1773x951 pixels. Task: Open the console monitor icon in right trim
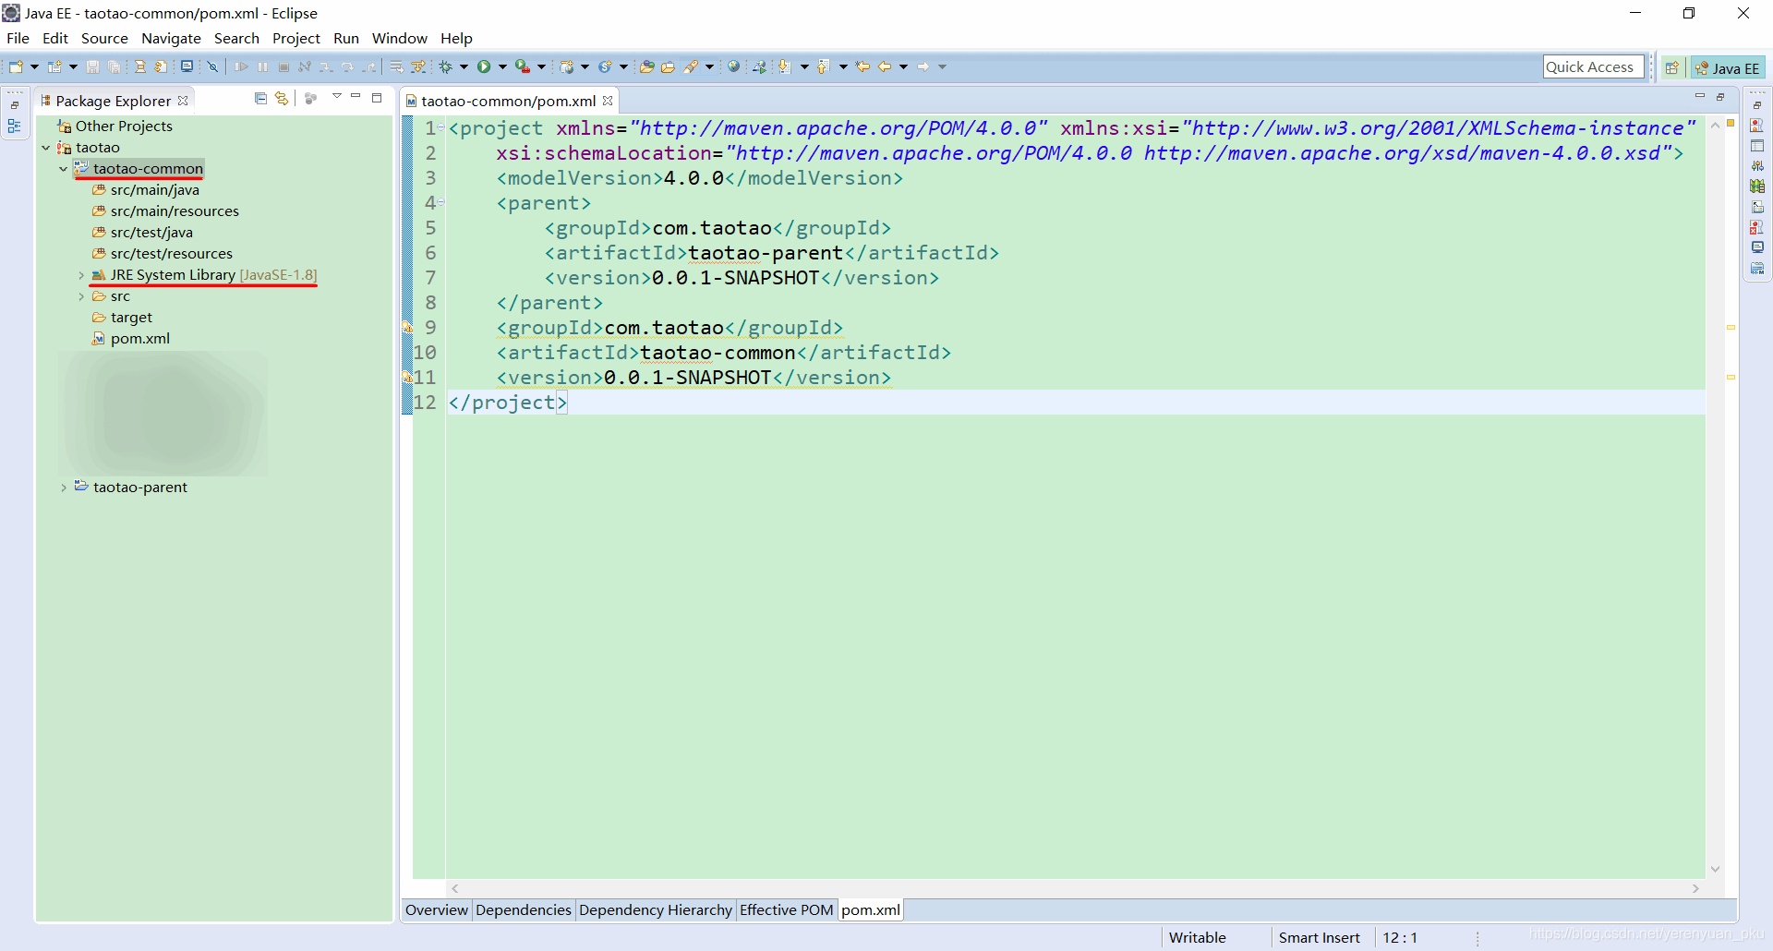(1757, 247)
